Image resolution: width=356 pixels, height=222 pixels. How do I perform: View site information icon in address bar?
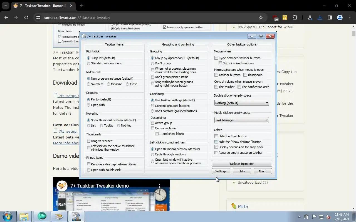click(38, 17)
